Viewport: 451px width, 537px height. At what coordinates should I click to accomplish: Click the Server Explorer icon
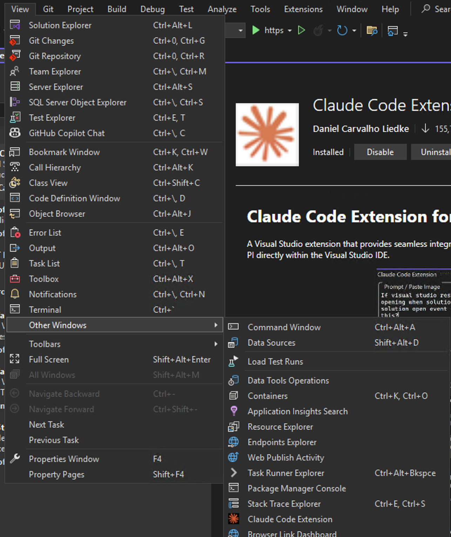click(15, 87)
